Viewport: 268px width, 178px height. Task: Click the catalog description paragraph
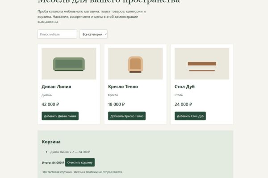click(x=92, y=16)
